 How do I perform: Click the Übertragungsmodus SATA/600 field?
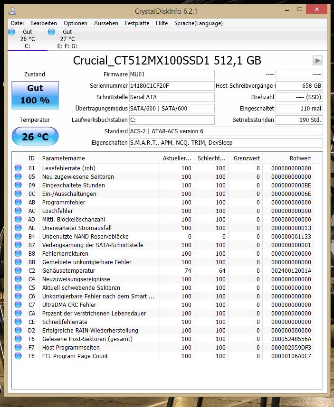pos(172,109)
